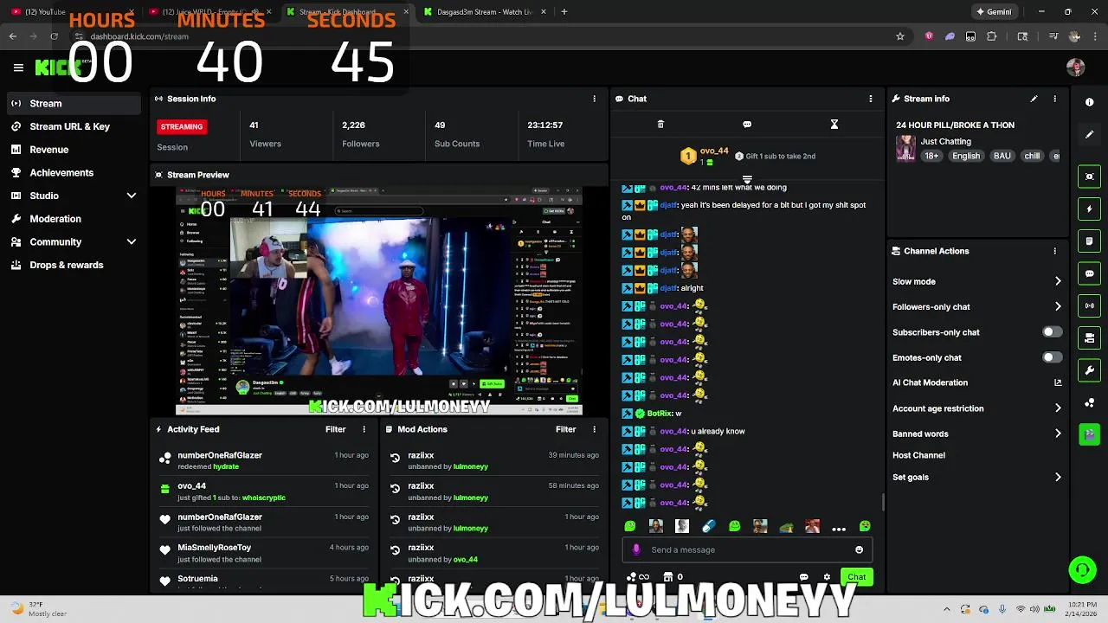Viewport: 1108px width, 623px height.
Task: Open Stream info three-dot menu
Action: tap(1054, 99)
